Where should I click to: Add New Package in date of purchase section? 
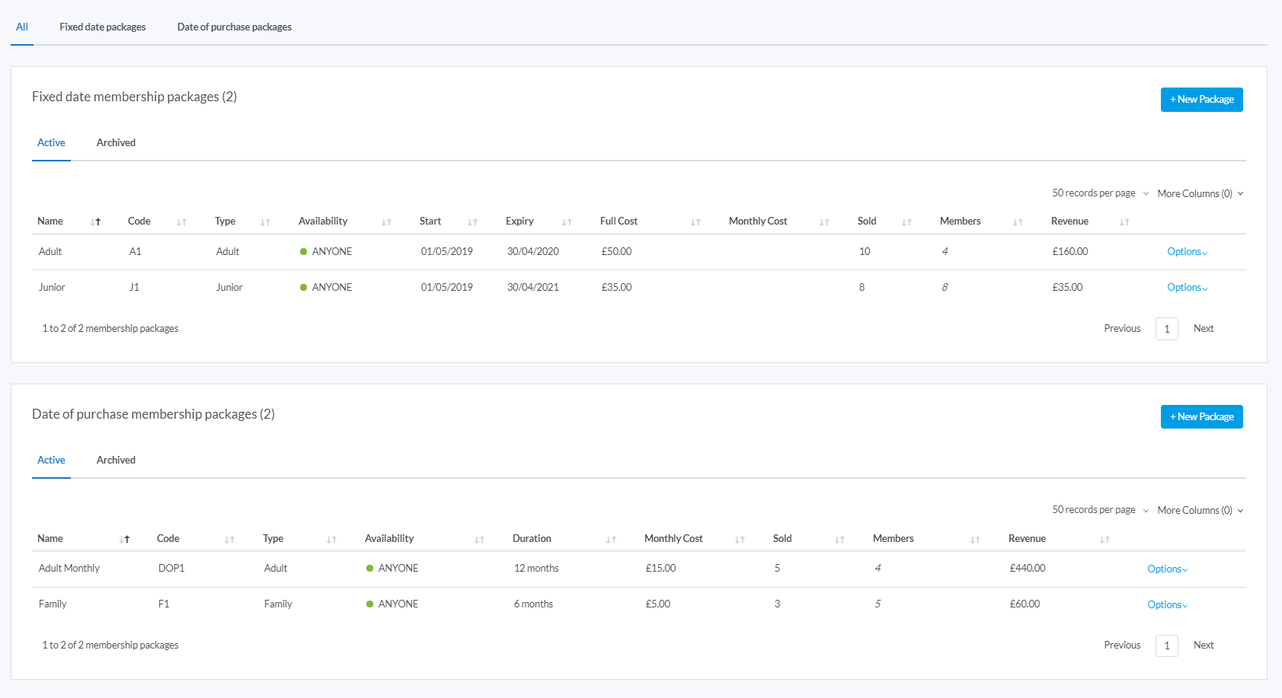(x=1201, y=417)
